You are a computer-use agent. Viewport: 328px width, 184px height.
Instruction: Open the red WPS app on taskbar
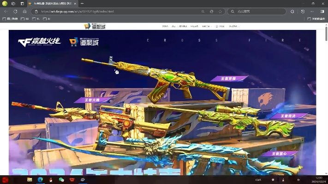(x=72, y=179)
